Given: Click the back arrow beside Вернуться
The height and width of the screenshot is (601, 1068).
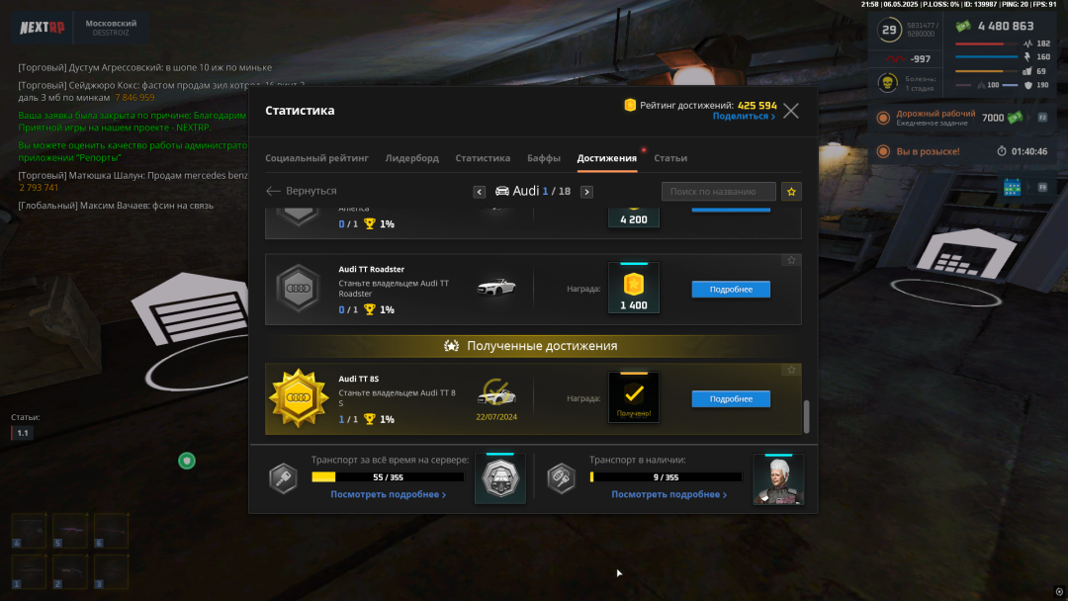Looking at the screenshot, I should point(273,191).
